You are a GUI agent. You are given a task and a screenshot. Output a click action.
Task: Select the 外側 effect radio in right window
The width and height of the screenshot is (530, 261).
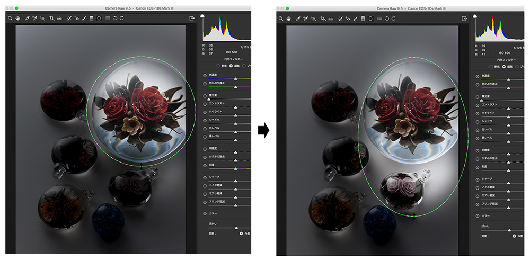tap(514, 236)
